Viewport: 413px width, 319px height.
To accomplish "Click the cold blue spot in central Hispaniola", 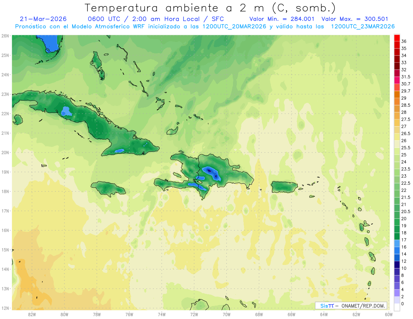I will pos(209,170).
